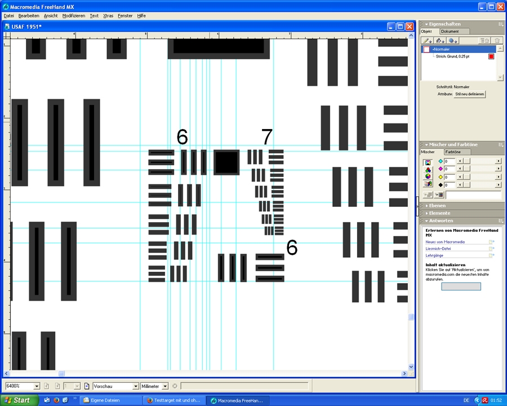The image size is (507, 406).
Task: Open the Vorschau view mode dropdown
Action: 135,386
